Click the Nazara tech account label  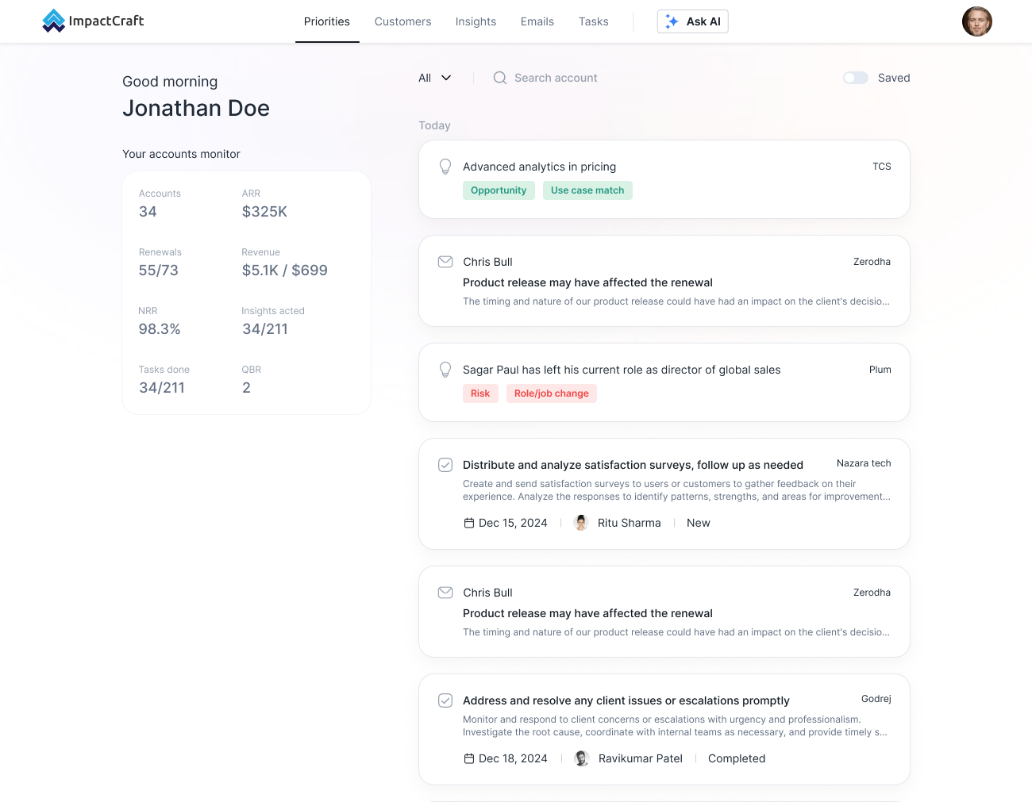pyautogui.click(x=864, y=463)
